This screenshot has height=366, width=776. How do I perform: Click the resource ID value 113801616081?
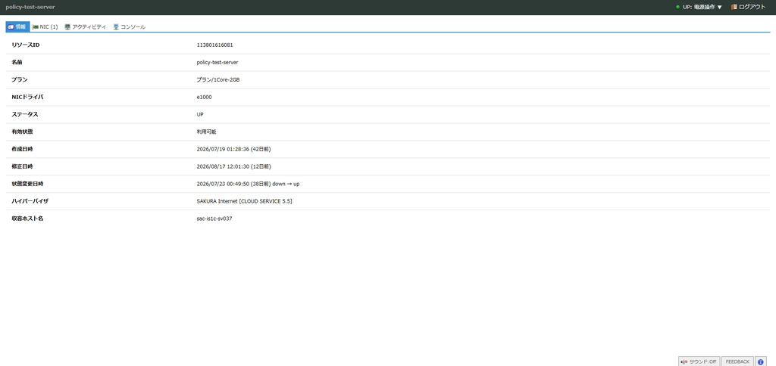(214, 45)
